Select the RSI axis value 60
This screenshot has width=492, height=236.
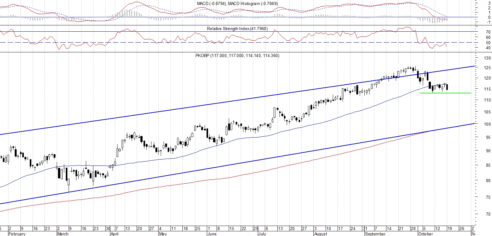tap(488, 37)
